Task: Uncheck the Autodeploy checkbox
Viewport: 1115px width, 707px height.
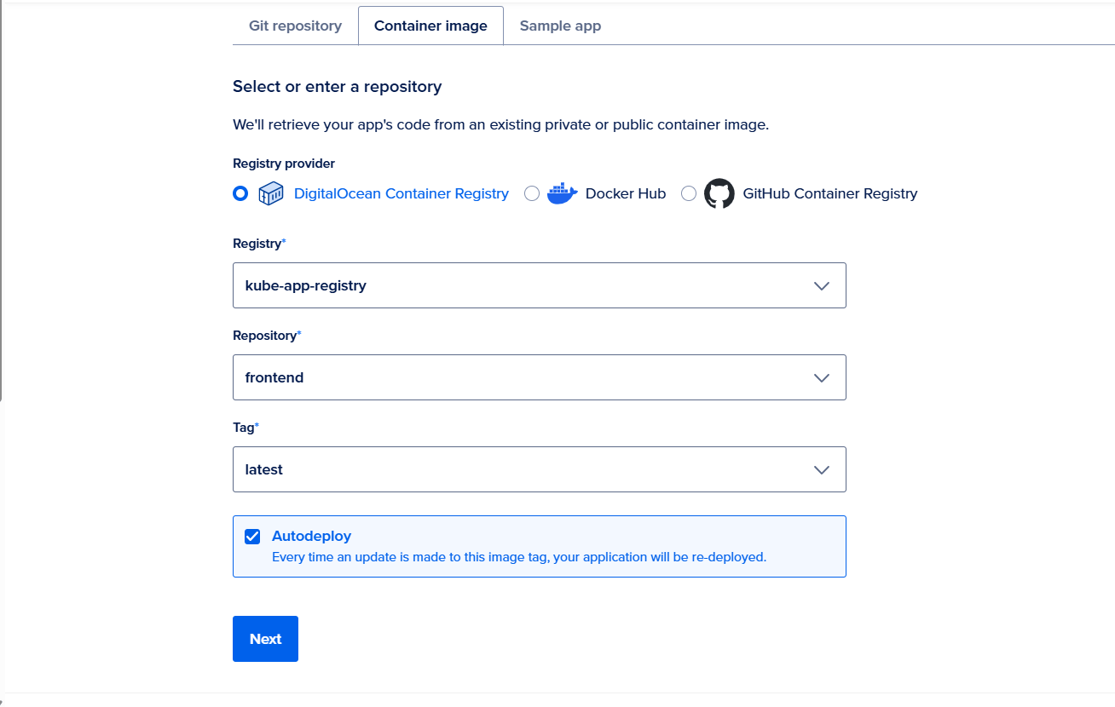Action: coord(252,536)
